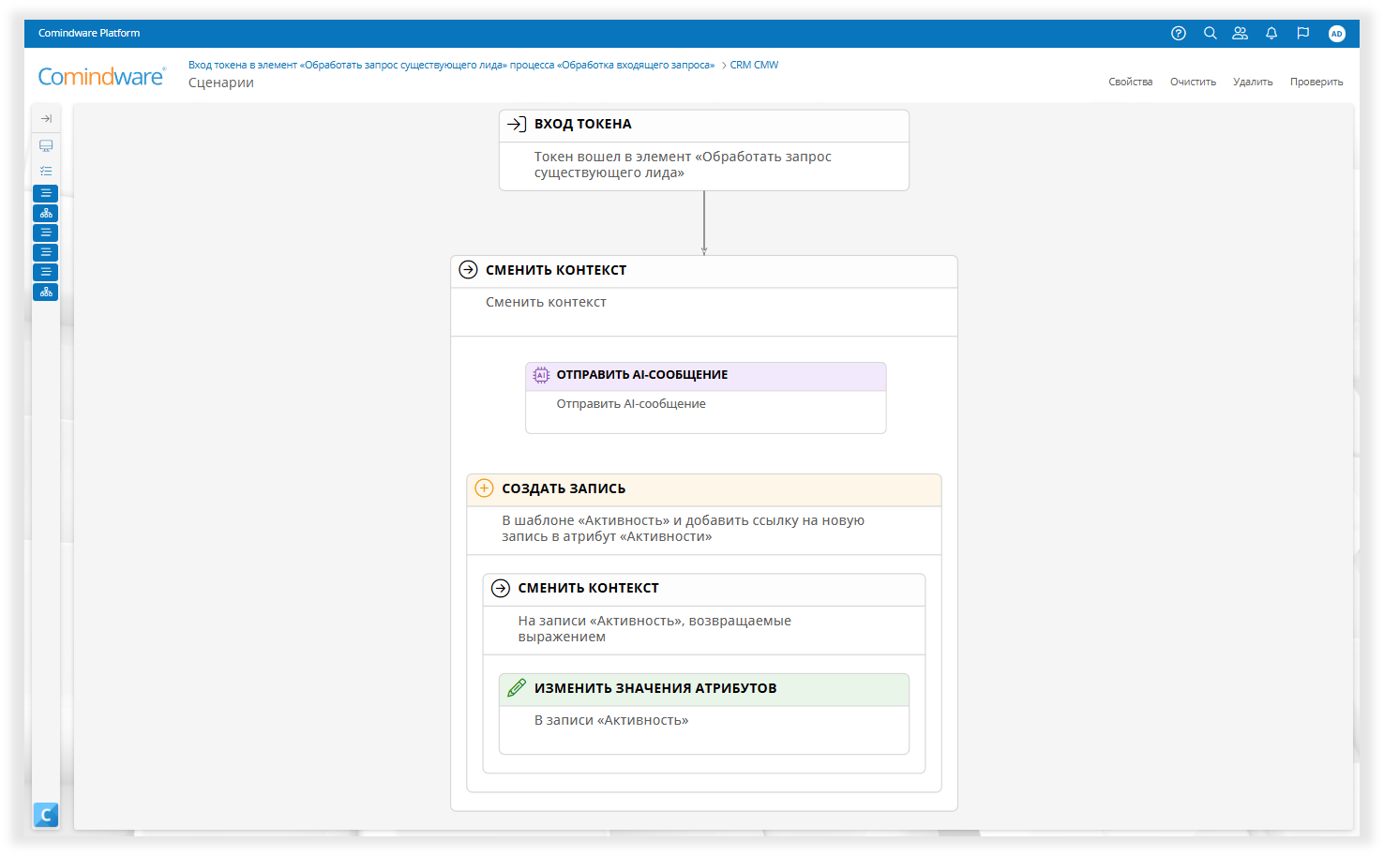Image resolution: width=1384 pixels, height=856 pixels.
Task: Open the help question mark icon
Action: [1179, 33]
